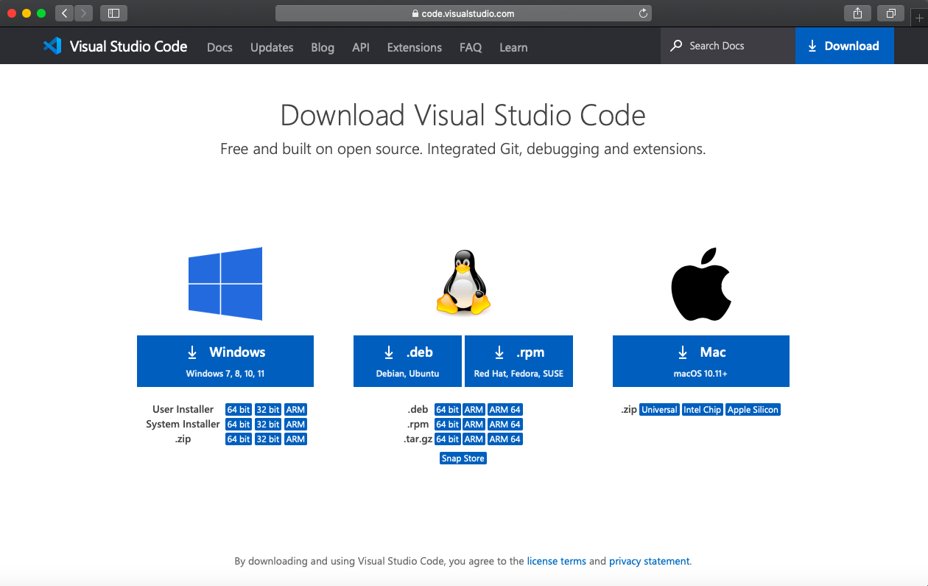
Task: Click the 'User Installer' label
Action: pyautogui.click(x=183, y=409)
